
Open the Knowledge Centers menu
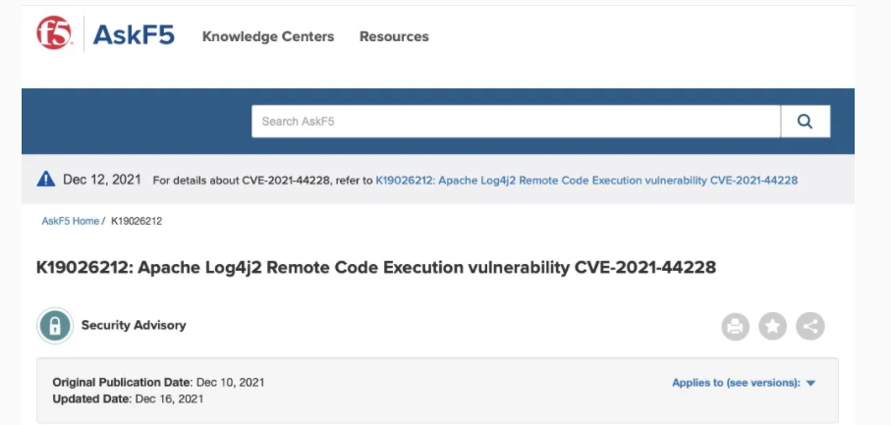coord(268,36)
